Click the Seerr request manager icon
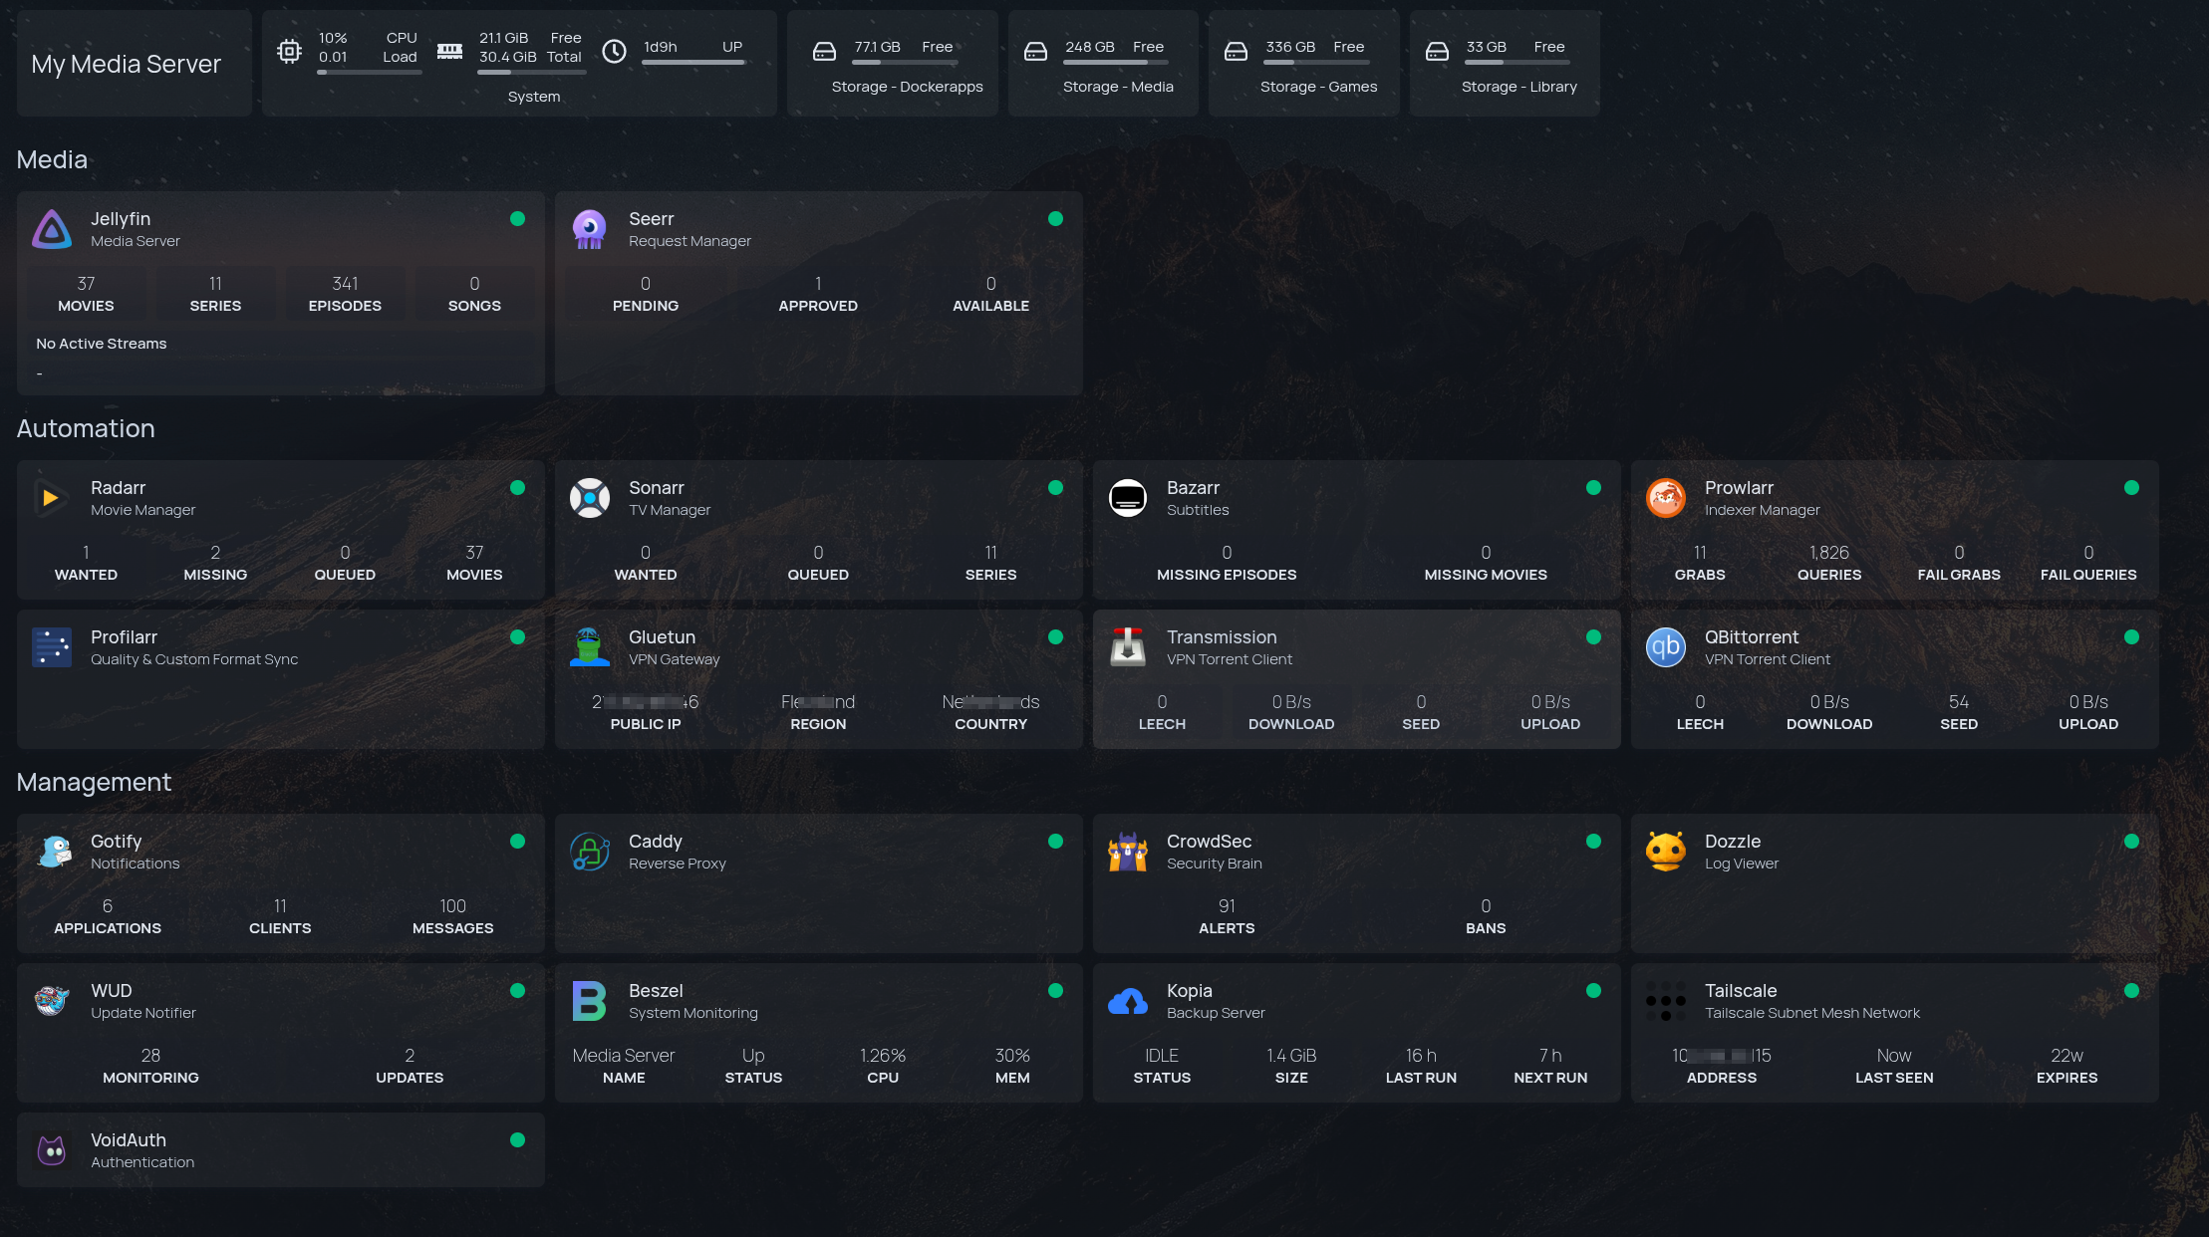Viewport: 2209px width, 1237px height. point(589,228)
